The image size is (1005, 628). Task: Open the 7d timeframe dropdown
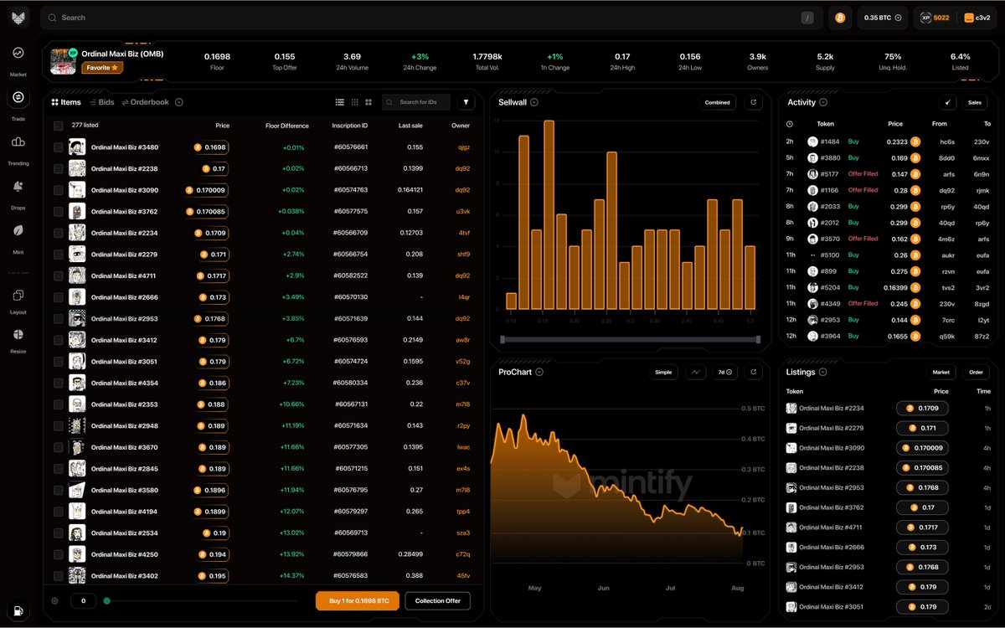724,372
